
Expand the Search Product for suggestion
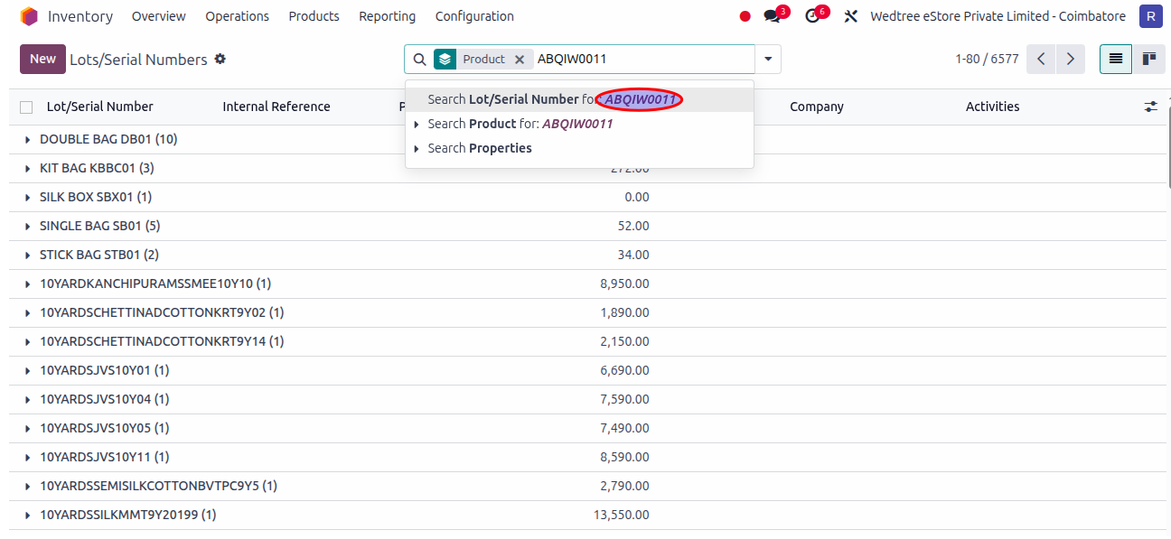[x=417, y=125]
